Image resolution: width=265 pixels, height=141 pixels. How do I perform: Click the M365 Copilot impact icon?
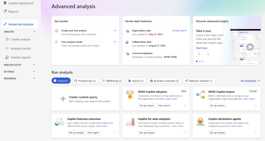tap(201, 94)
